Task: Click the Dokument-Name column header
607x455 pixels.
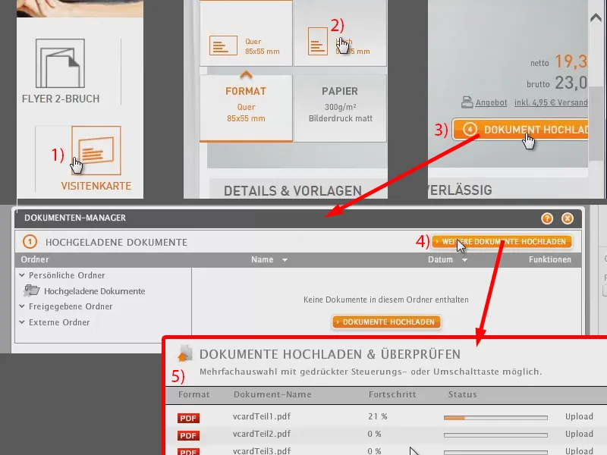Action: click(272, 394)
